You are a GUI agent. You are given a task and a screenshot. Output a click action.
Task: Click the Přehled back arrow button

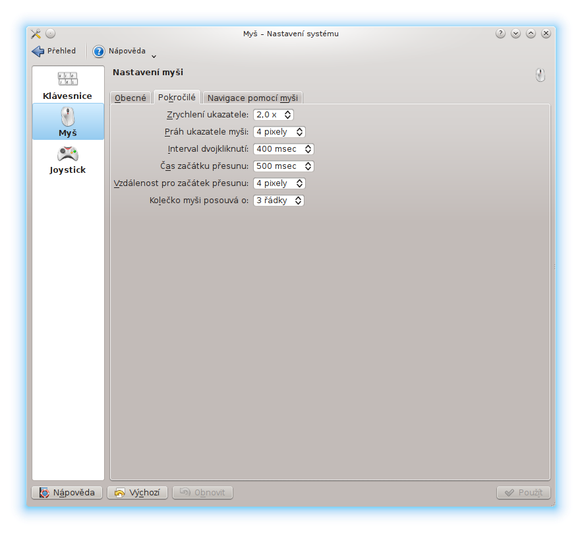point(54,51)
